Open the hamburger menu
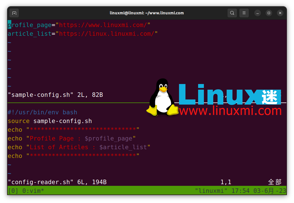294x203 pixels. point(244,13)
